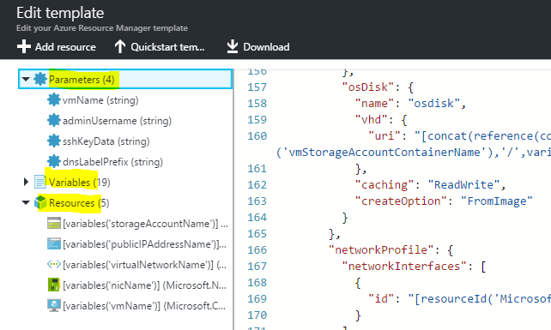
Task: Select the sshKeyData (string) parameter
Action: click(106, 141)
